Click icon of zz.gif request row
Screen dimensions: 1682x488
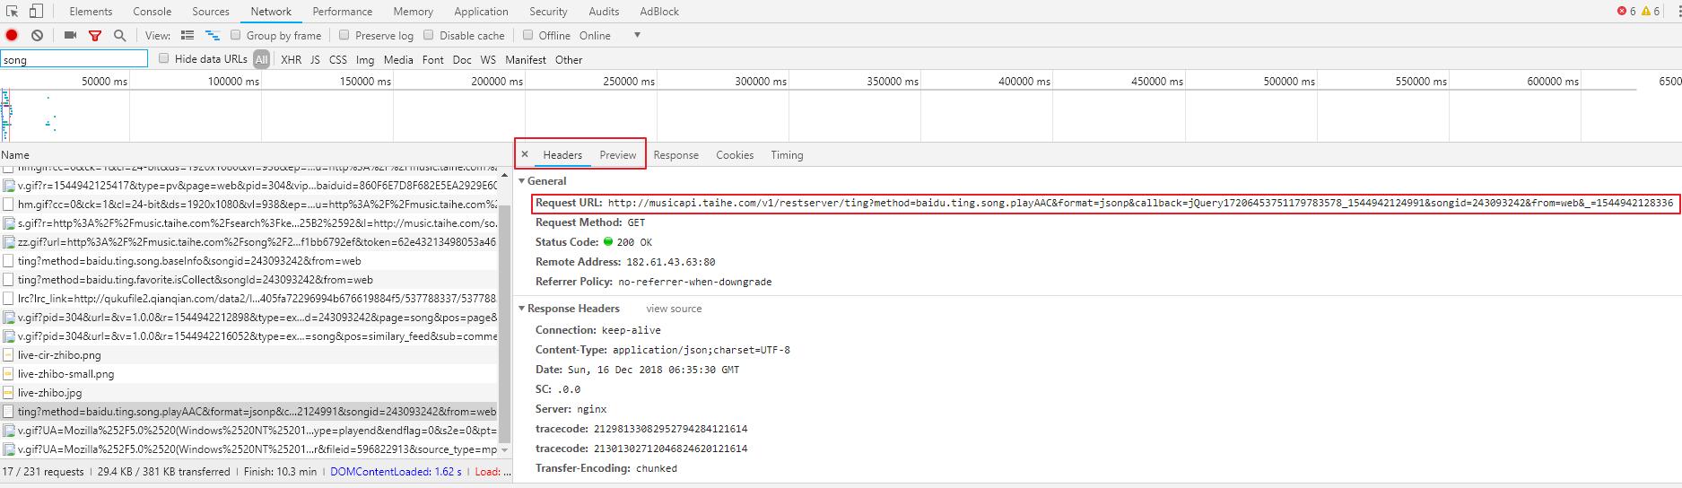tap(8, 242)
